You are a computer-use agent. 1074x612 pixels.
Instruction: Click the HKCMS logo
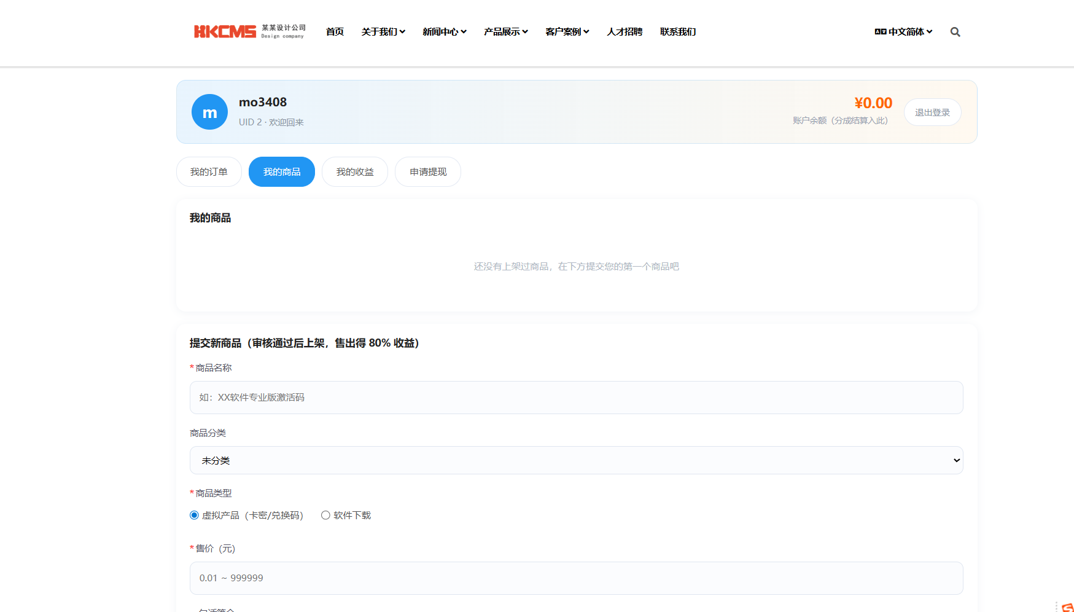pos(250,31)
